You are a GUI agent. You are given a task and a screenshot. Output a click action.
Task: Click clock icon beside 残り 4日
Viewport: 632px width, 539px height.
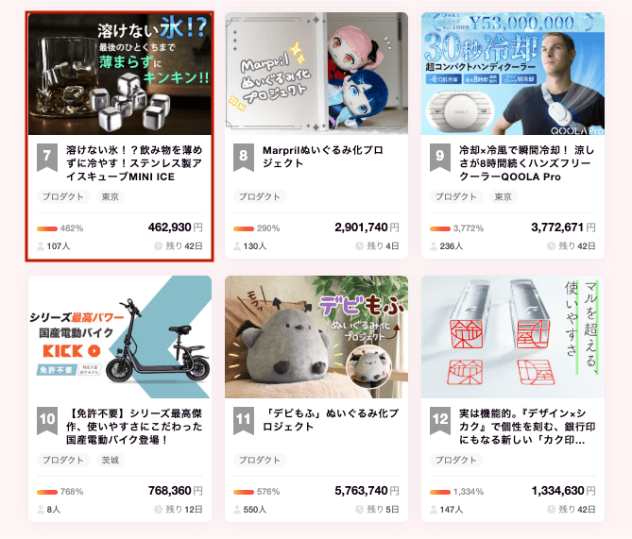359,245
